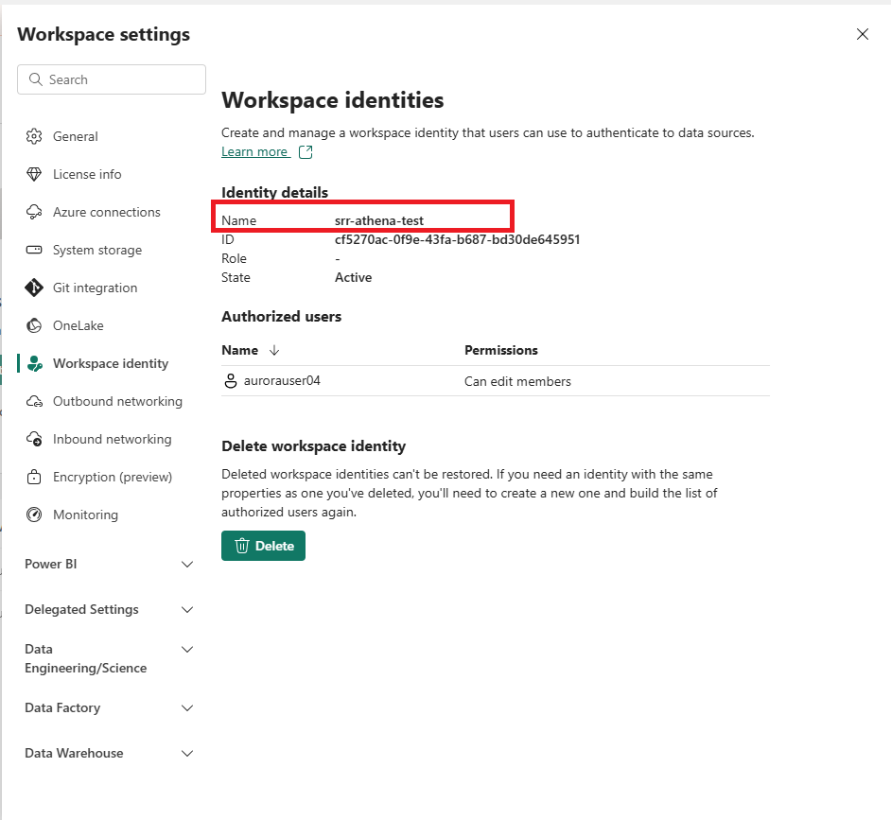Screen dimensions: 891x820
Task: Select the Outbound networking icon
Action: (35, 401)
